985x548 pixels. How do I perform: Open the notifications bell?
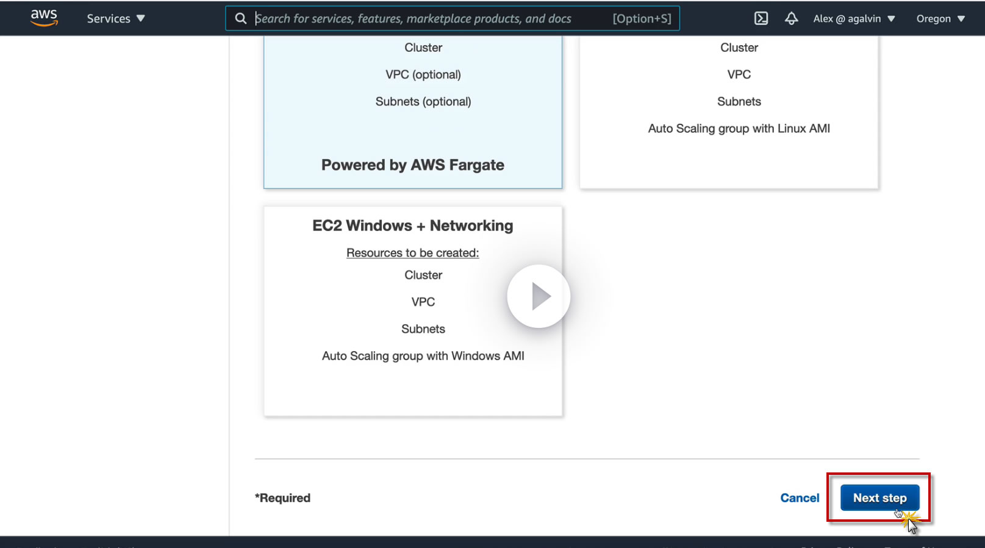click(x=791, y=18)
